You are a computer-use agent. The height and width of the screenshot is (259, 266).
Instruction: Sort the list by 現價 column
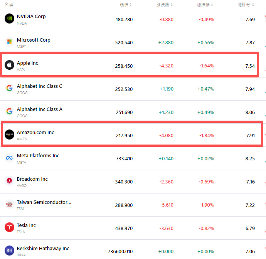pos(126,5)
